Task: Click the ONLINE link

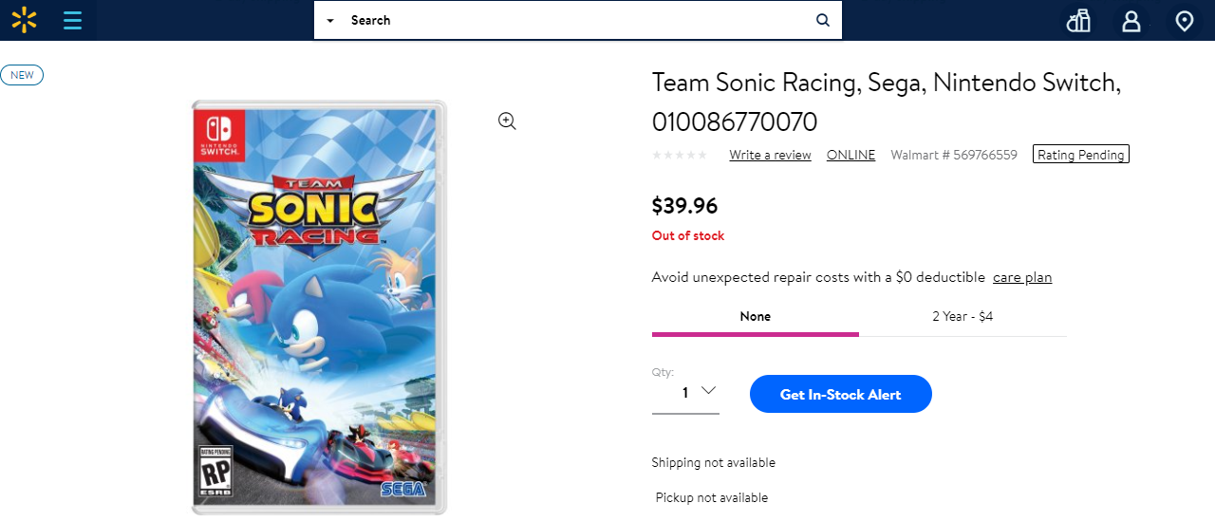Action: 850,155
